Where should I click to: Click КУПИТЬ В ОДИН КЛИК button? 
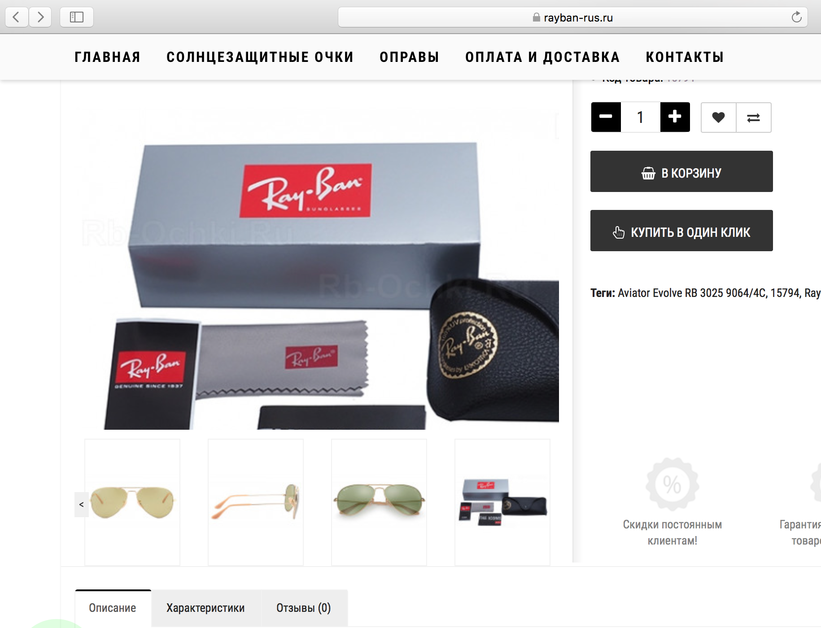point(681,231)
